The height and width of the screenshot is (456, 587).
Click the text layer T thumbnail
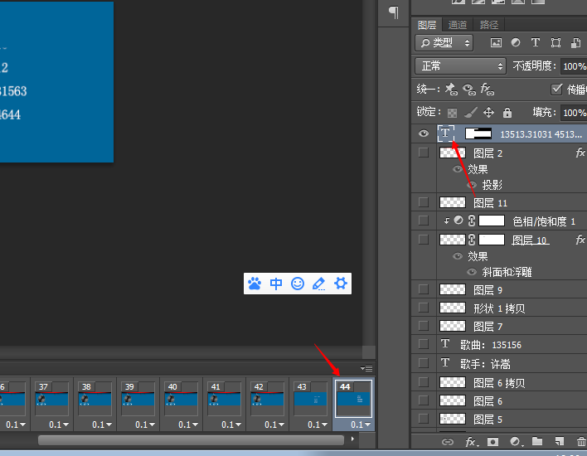pyautogui.click(x=446, y=133)
